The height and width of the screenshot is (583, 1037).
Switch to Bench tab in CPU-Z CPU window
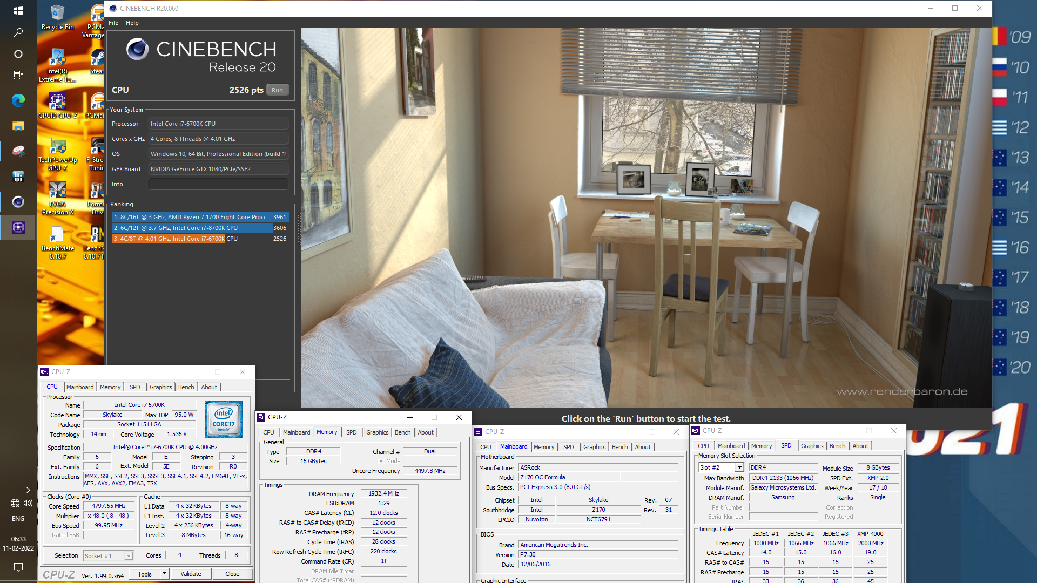point(186,387)
